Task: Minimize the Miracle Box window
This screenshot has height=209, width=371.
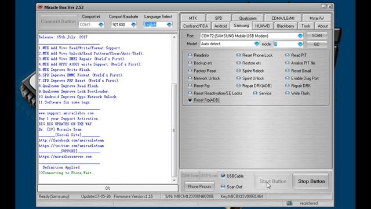Action: pos(323,7)
